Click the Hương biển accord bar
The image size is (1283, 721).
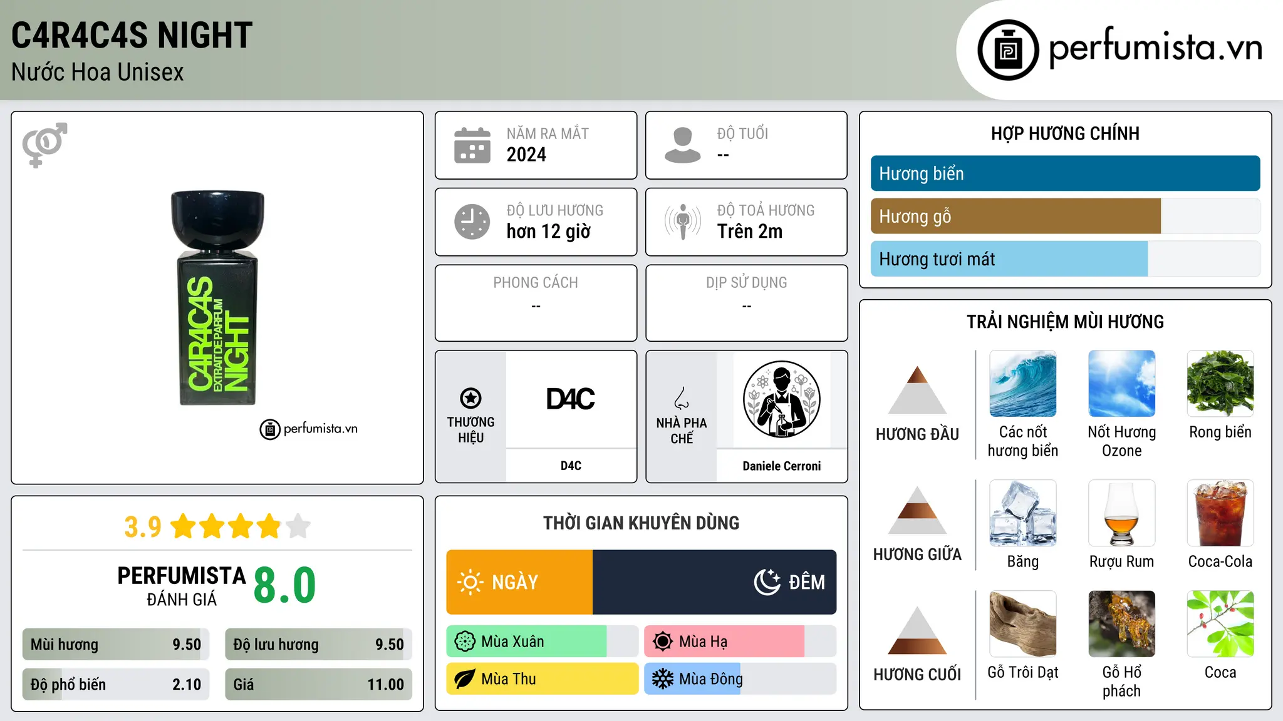click(x=1065, y=173)
